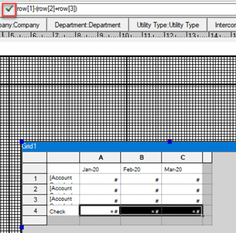This screenshot has height=233, width=236.
Task: Select the Check formula cell in column A
Action: tap(100, 210)
